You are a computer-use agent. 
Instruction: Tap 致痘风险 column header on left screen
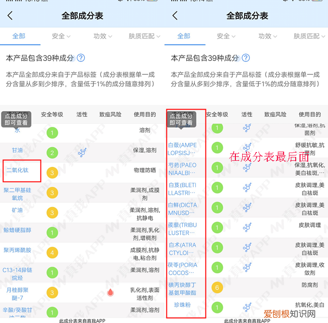[110, 114]
